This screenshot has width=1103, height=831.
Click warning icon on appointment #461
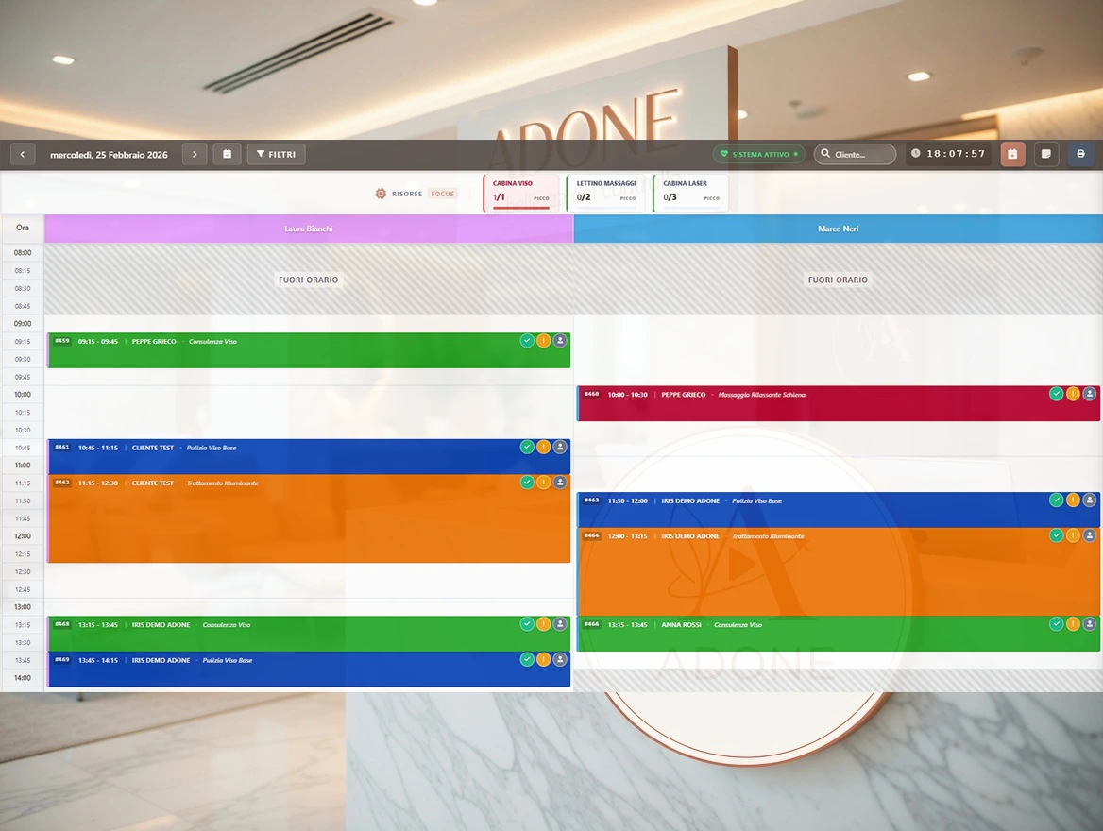(x=543, y=447)
